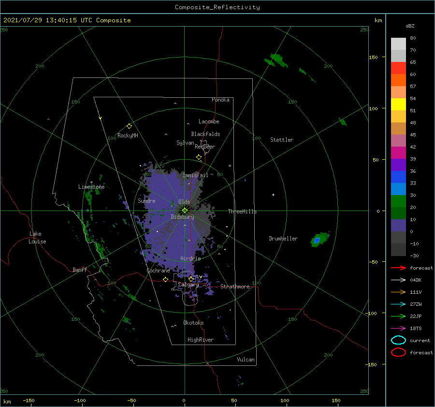Click the Banff label

coord(80,270)
